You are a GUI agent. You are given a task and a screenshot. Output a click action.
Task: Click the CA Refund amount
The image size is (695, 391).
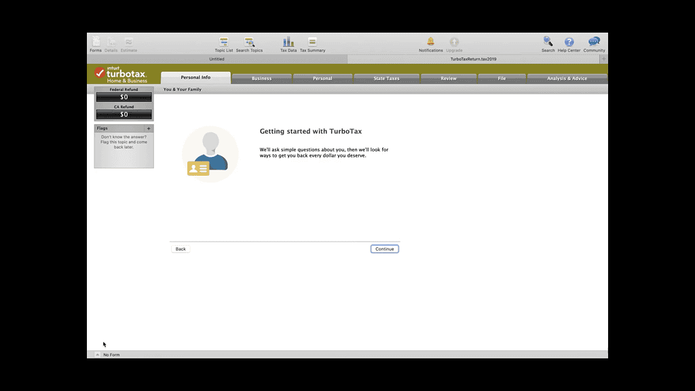(124, 114)
